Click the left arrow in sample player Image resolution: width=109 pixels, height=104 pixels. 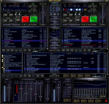[52, 14]
